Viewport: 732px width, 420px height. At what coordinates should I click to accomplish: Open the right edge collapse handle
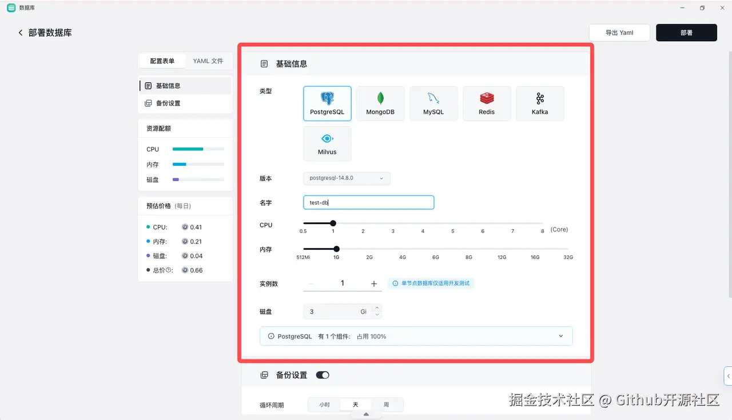click(x=728, y=376)
